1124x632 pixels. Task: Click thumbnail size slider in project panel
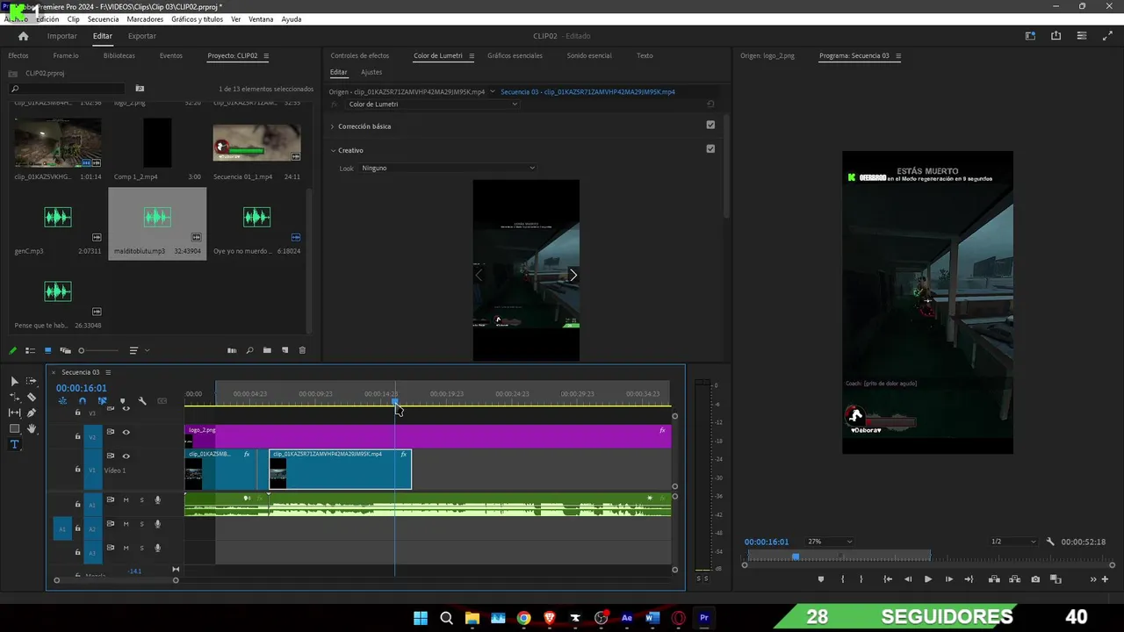click(98, 350)
